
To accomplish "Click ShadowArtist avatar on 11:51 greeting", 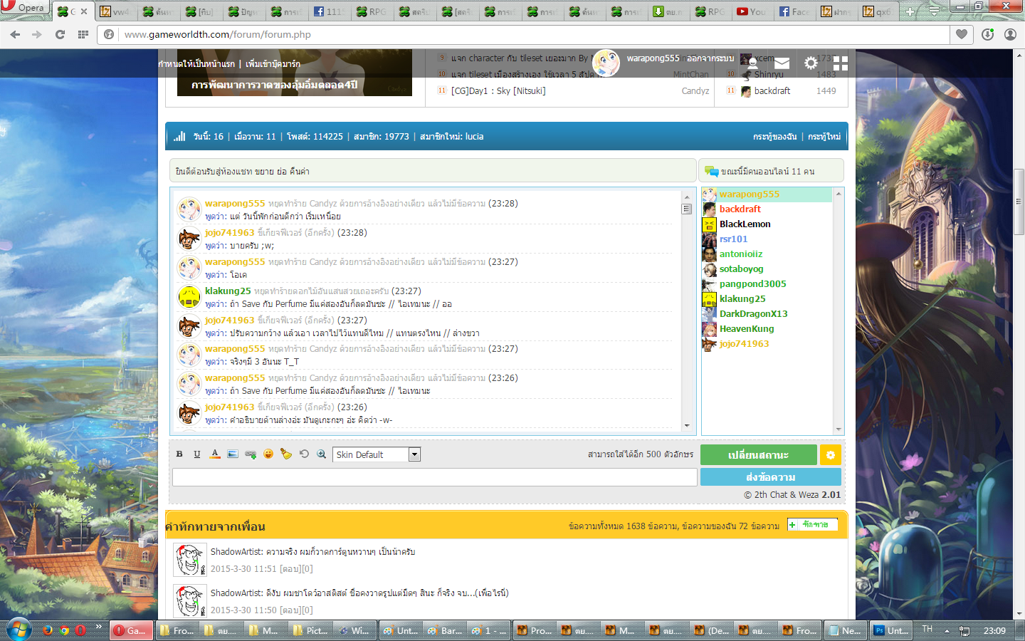I will [189, 560].
